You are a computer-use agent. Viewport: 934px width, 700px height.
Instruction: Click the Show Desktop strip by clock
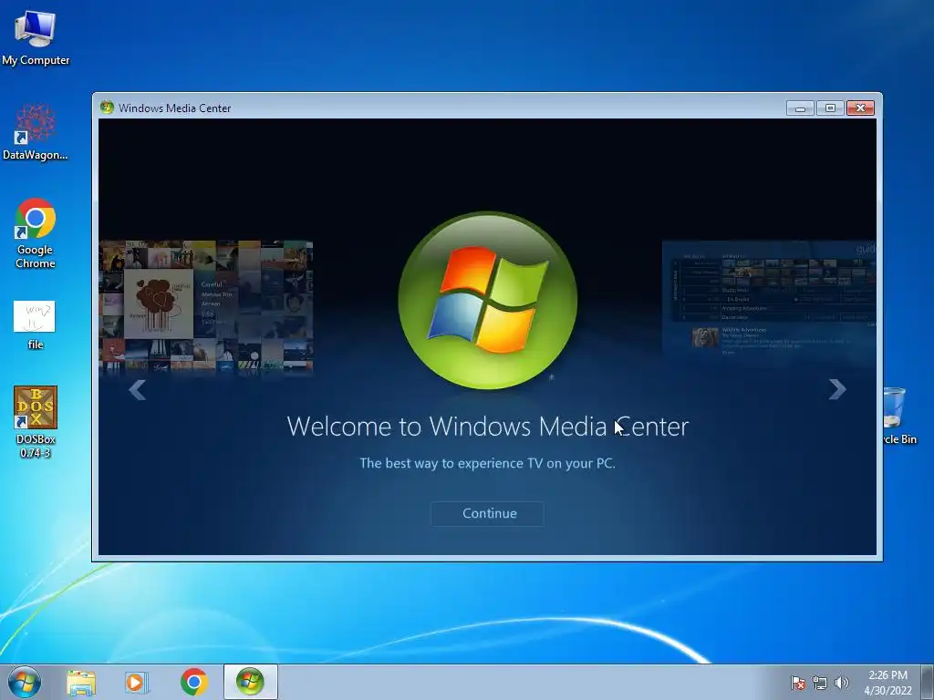tap(928, 682)
